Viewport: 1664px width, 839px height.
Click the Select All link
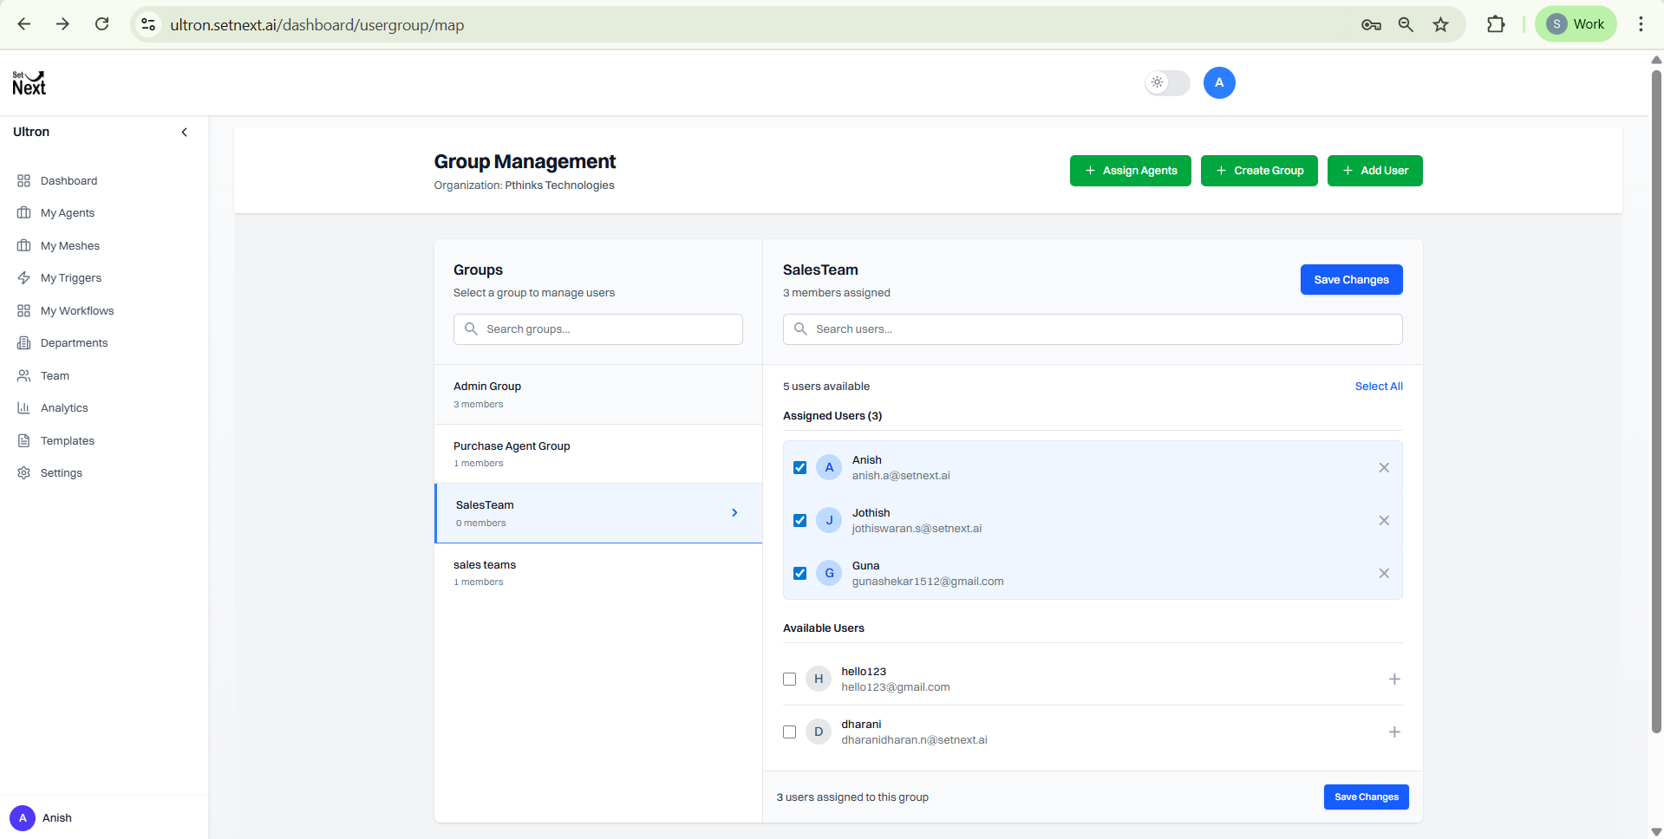click(1379, 387)
